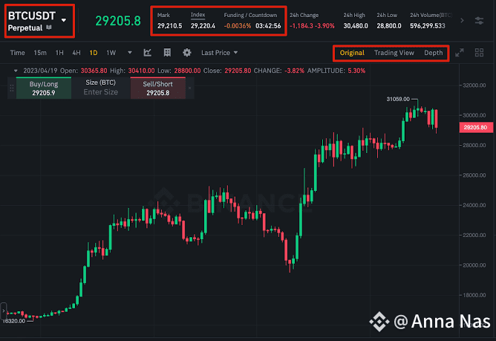Viewport: 496px width, 341px height.
Task: Show more ticker stats with right chevron
Action: click(x=462, y=21)
